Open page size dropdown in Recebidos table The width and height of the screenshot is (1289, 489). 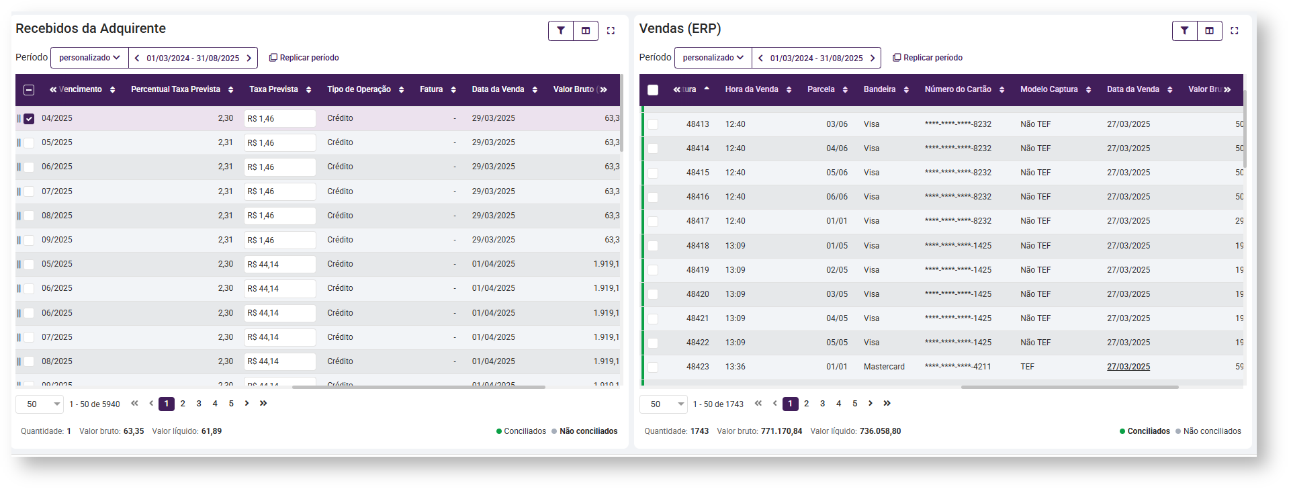[40, 404]
